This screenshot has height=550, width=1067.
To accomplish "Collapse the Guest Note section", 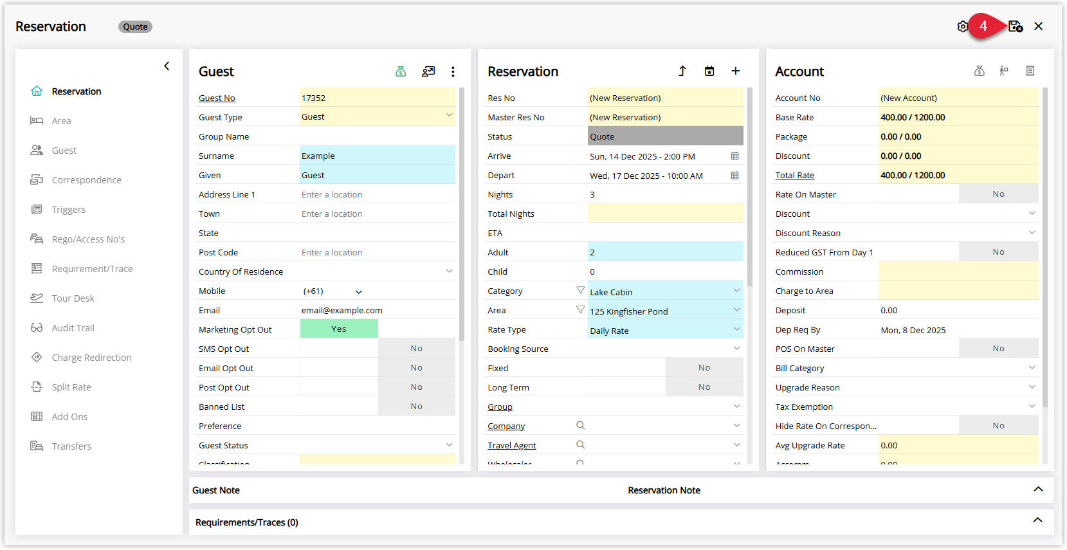I will [1038, 490].
